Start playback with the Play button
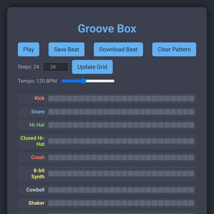 tap(29, 49)
